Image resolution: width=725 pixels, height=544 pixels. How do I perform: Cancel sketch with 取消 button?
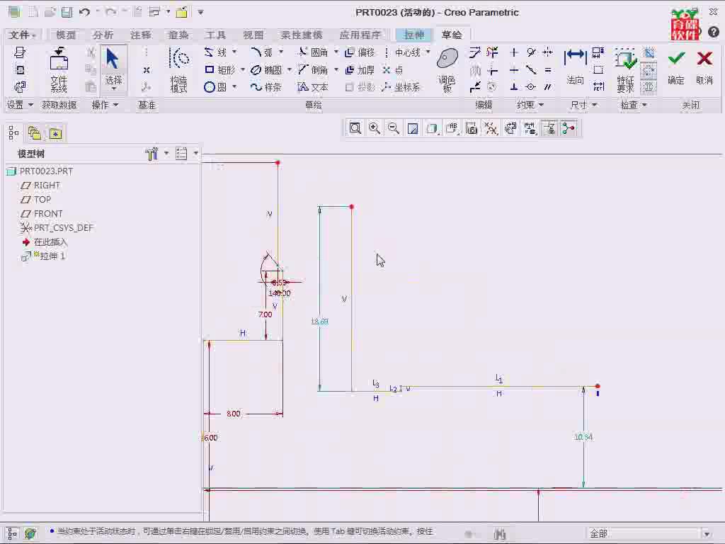704,67
